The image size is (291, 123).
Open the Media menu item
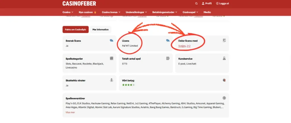pyautogui.click(x=207, y=12)
